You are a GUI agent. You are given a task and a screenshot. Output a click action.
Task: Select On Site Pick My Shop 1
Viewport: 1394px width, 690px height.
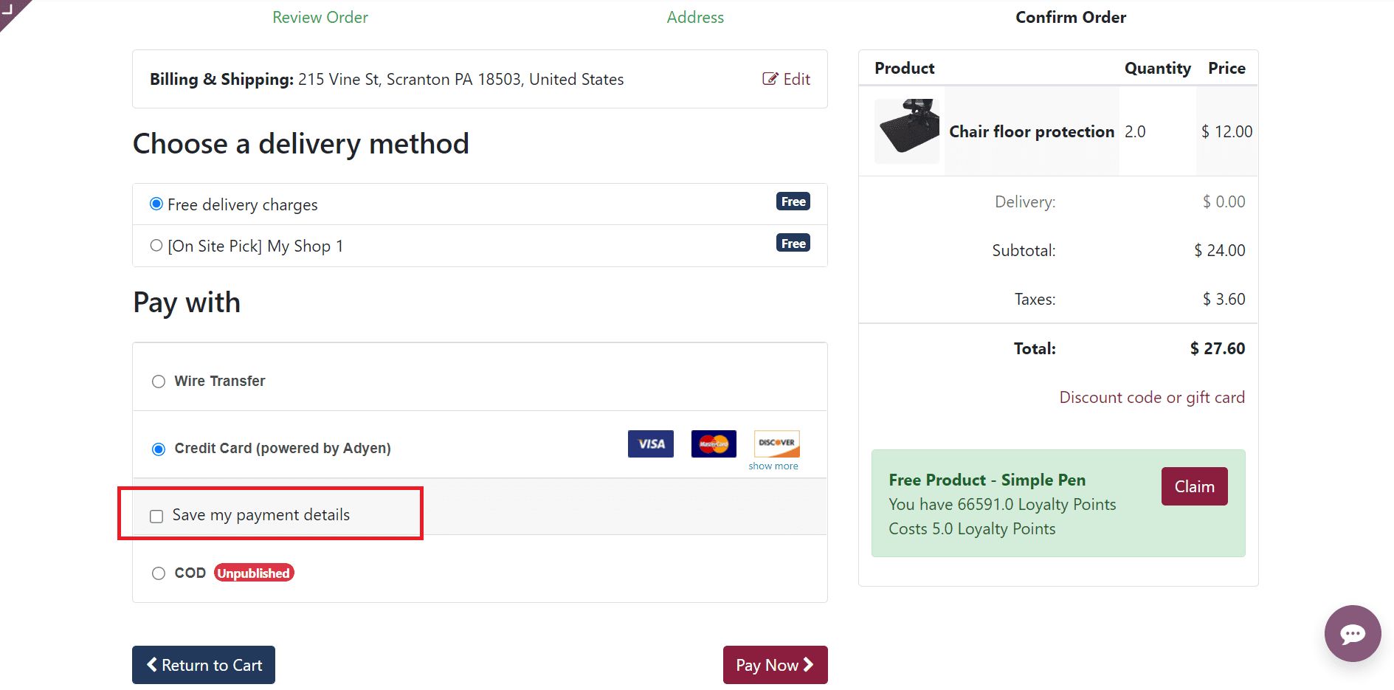pyautogui.click(x=156, y=246)
